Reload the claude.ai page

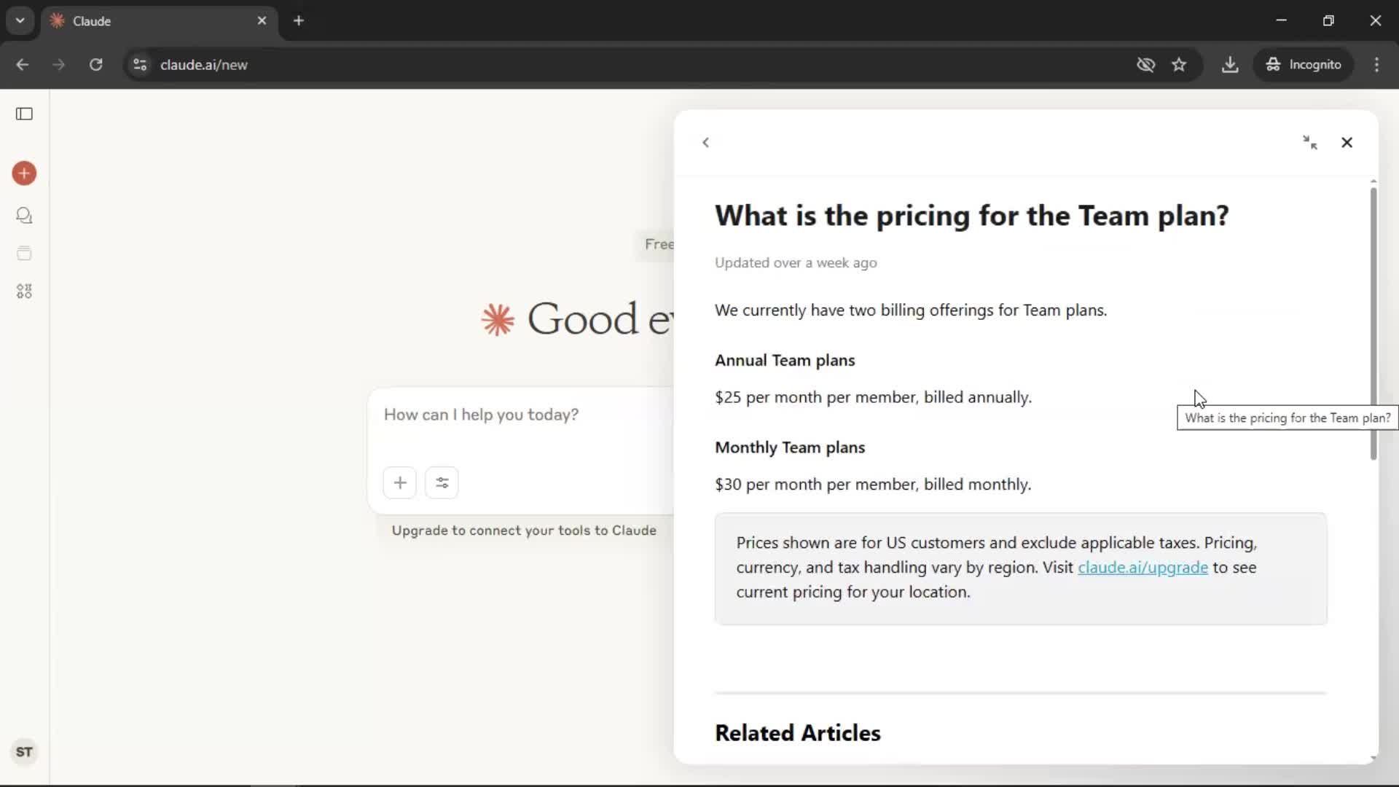point(95,64)
